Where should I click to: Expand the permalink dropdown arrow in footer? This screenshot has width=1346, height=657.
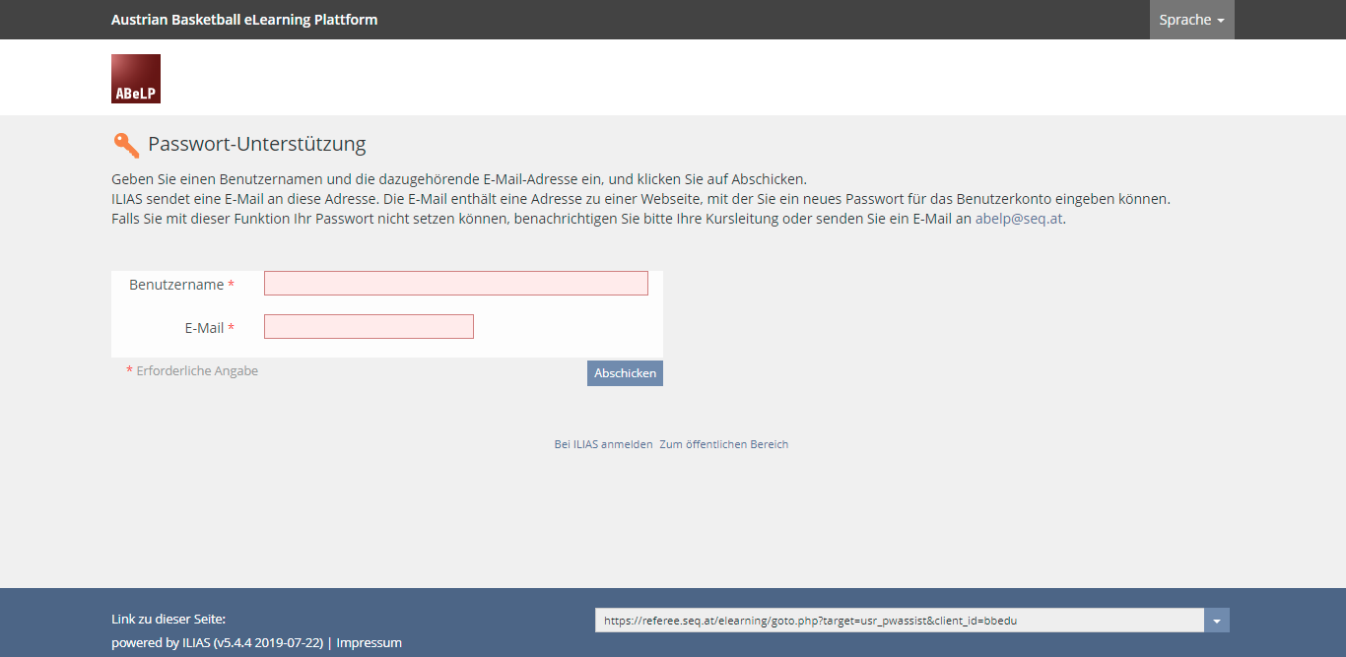[x=1217, y=621]
